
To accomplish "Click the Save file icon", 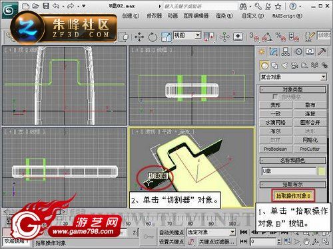I will point(46,6).
